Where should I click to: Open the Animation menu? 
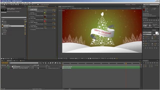coord(20,2)
